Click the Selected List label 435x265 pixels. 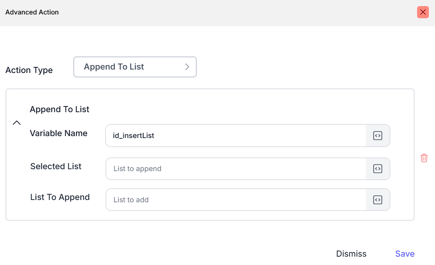(x=56, y=167)
